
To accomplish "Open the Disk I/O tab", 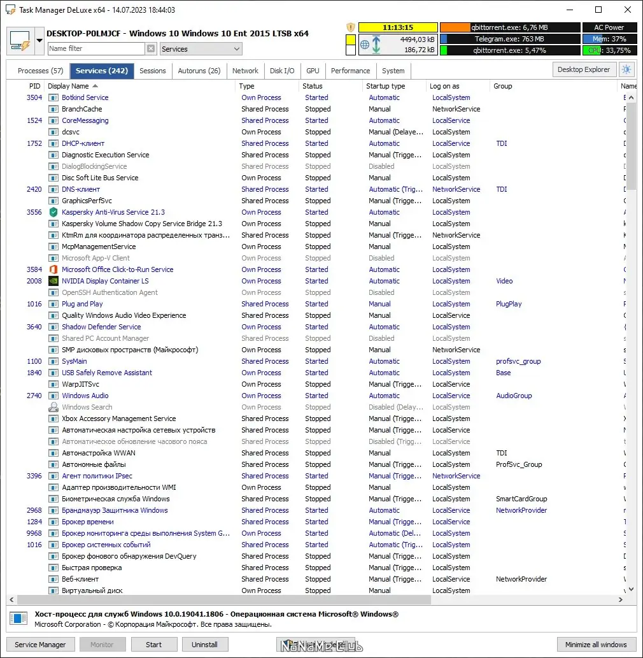I will point(282,71).
